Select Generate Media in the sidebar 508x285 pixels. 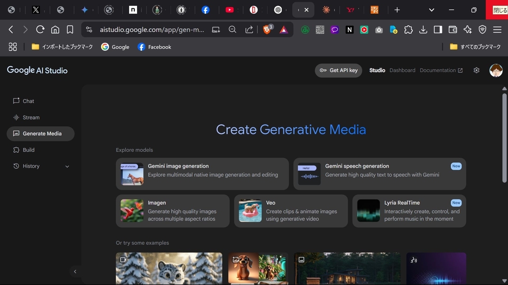coord(41,133)
